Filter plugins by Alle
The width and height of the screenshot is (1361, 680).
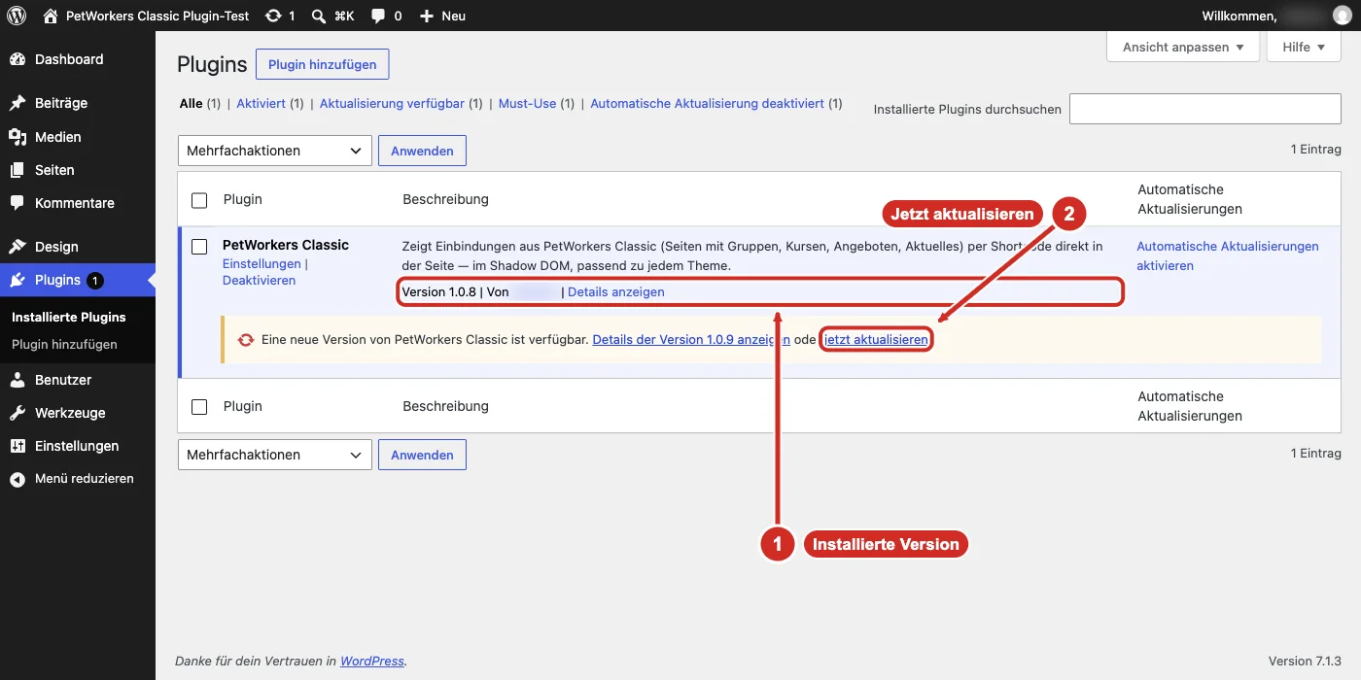(x=192, y=103)
